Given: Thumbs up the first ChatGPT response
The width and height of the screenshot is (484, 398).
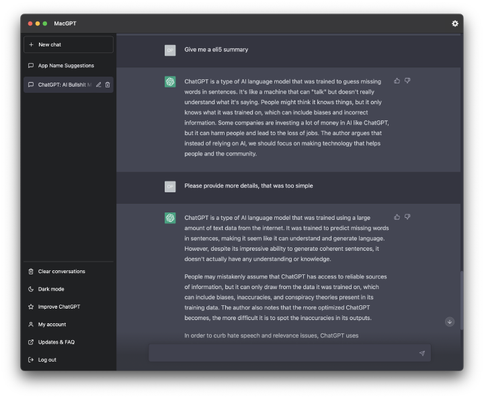Looking at the screenshot, I should pyautogui.click(x=397, y=81).
